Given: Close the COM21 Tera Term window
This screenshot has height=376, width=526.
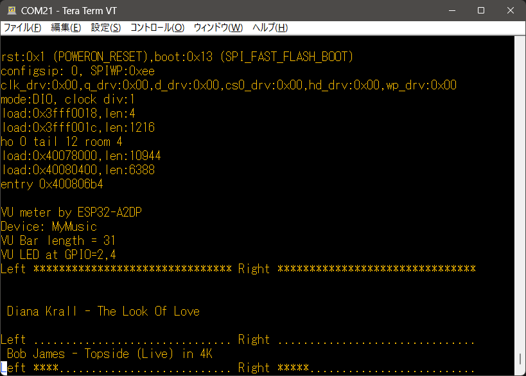Looking at the screenshot, I should click(x=510, y=10).
